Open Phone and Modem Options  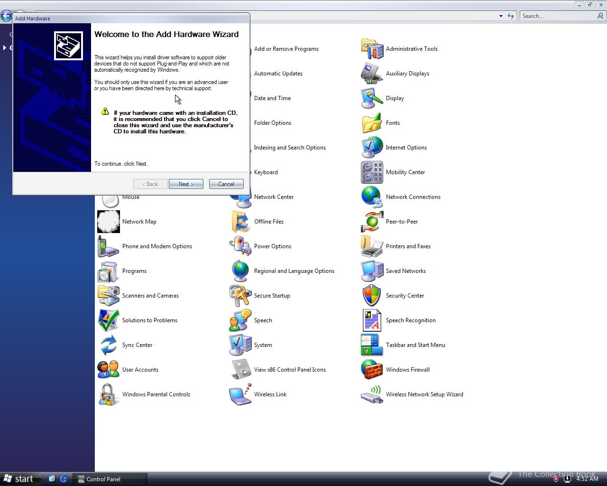click(157, 246)
